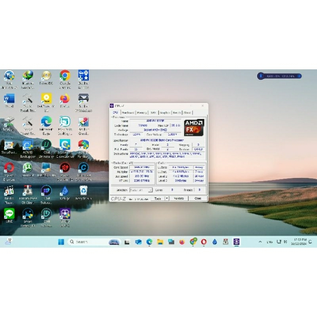
Task: Open the Windows Start menu
Action: click(61, 242)
